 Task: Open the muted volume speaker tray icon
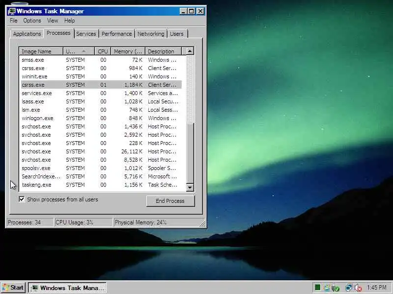click(x=358, y=288)
